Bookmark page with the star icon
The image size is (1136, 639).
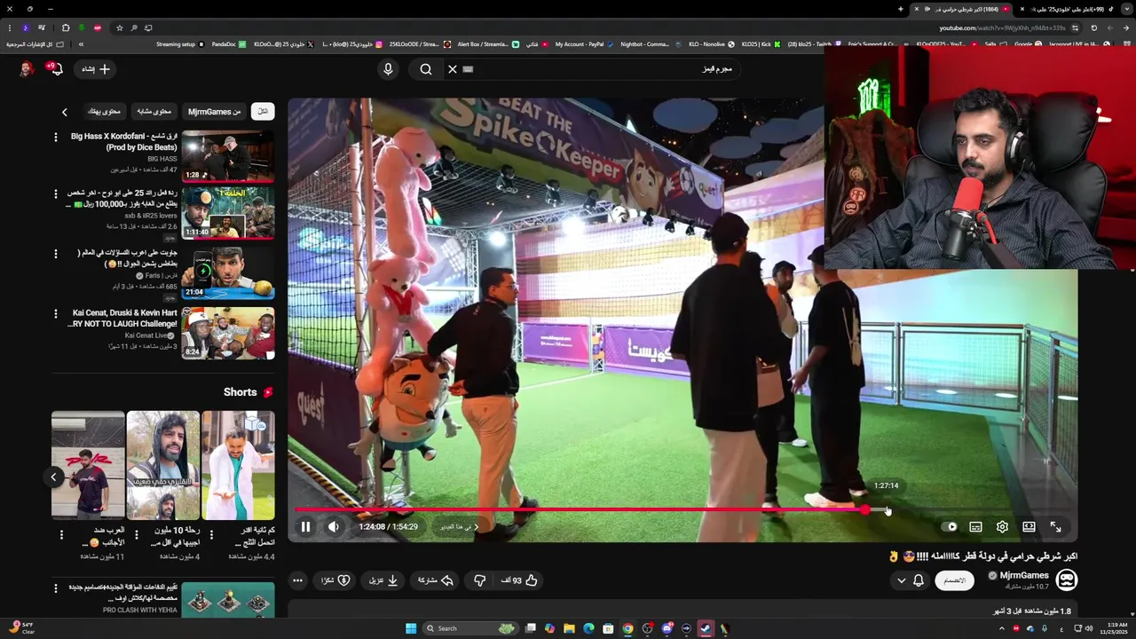[x=119, y=28]
